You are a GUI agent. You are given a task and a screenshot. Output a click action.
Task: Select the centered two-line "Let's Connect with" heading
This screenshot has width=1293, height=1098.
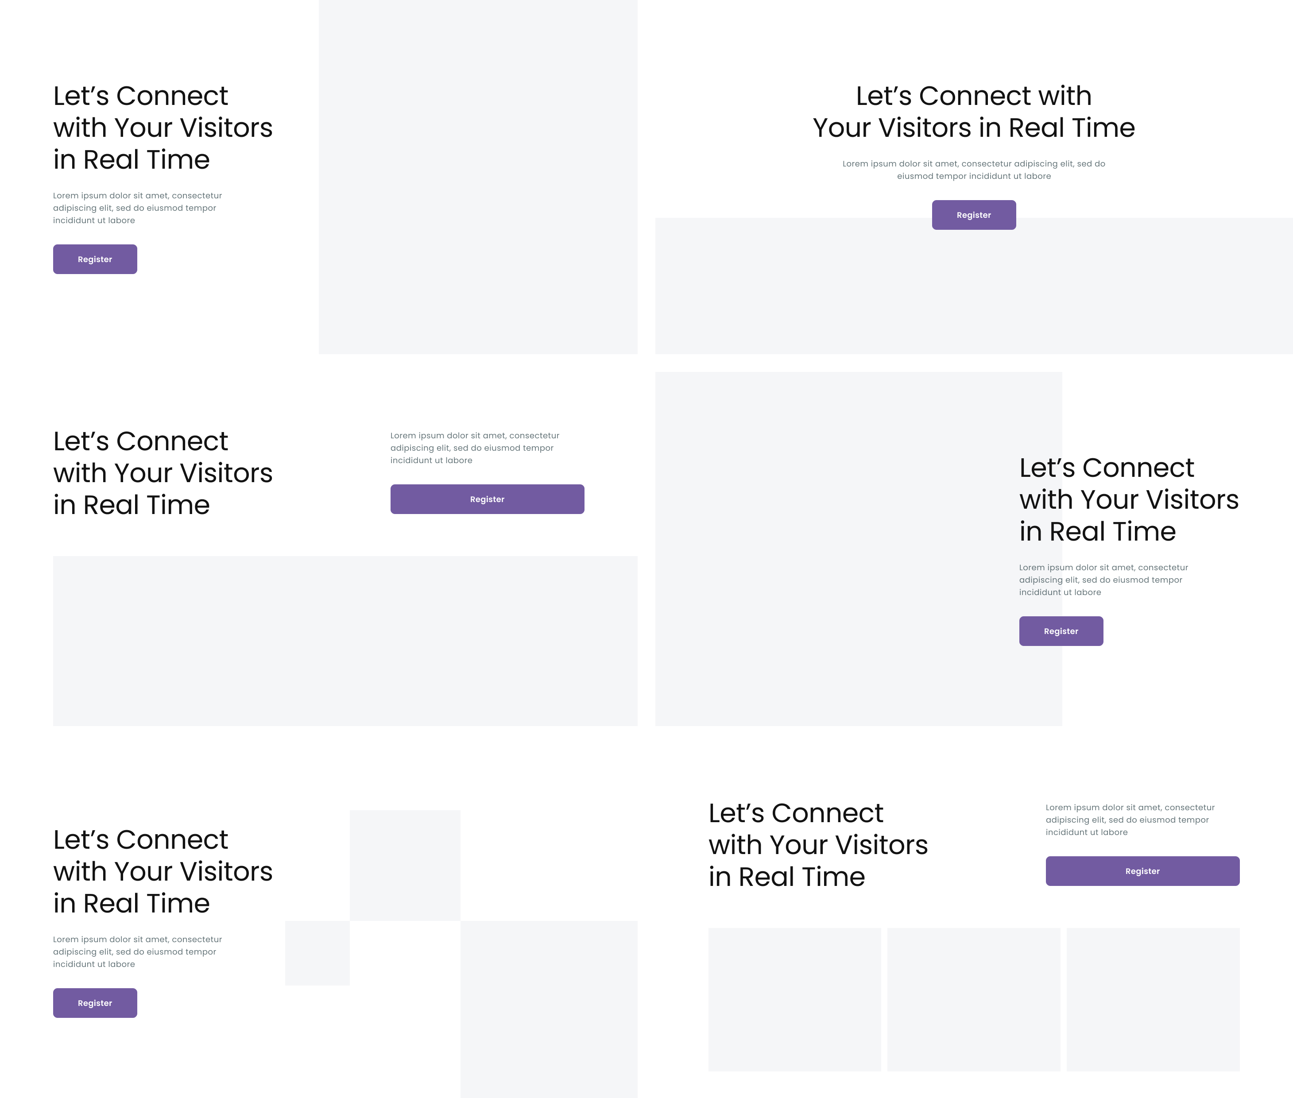(974, 112)
